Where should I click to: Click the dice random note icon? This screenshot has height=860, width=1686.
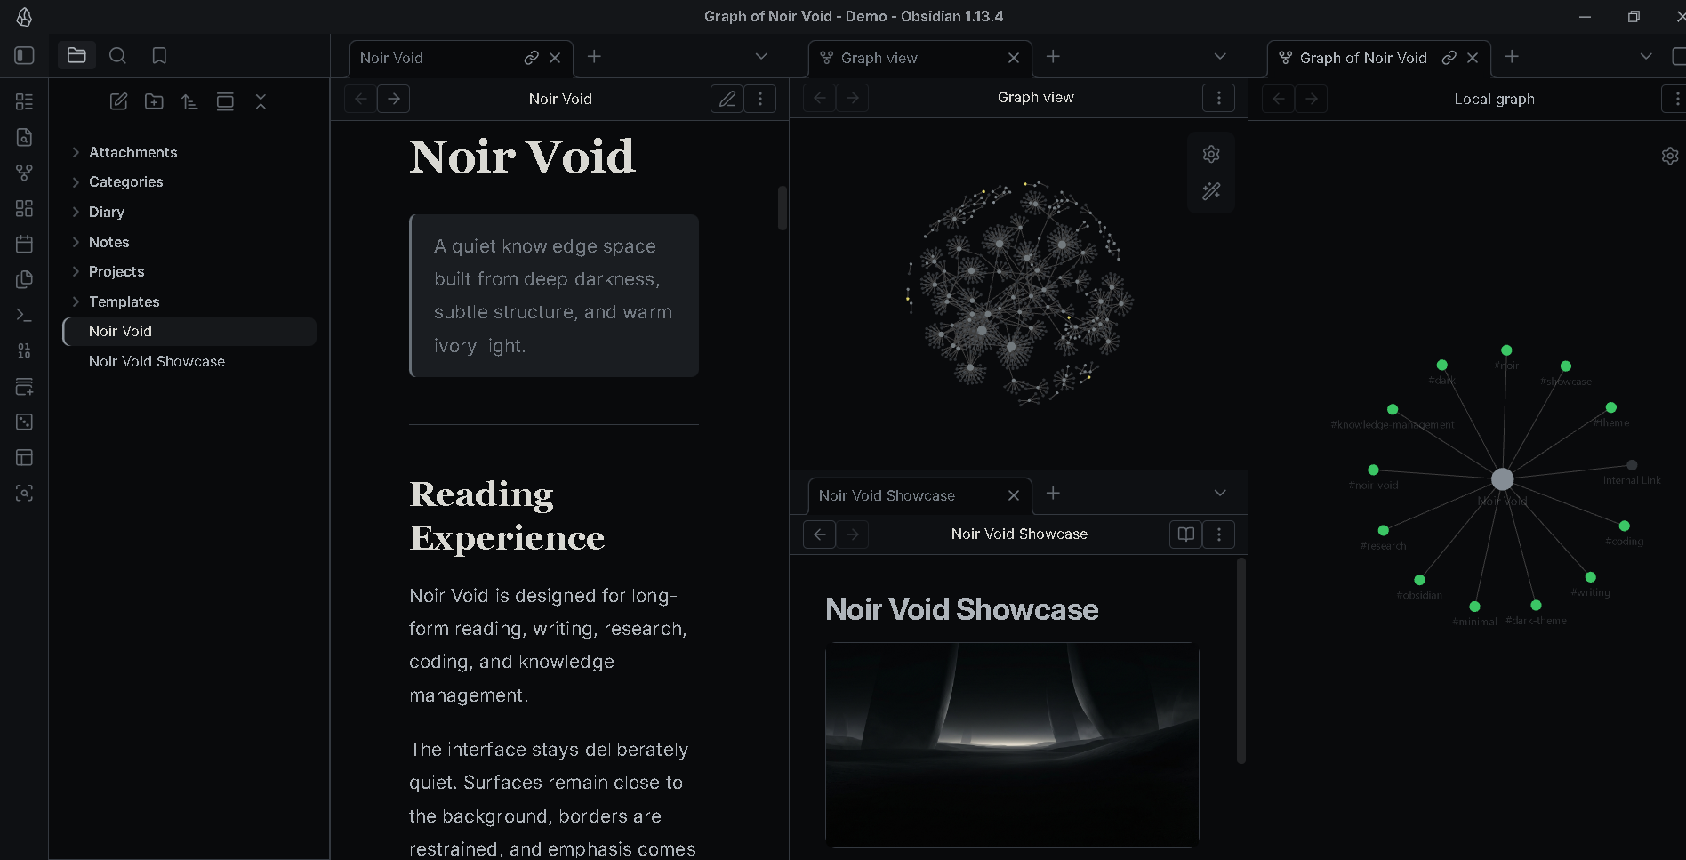pos(24,422)
